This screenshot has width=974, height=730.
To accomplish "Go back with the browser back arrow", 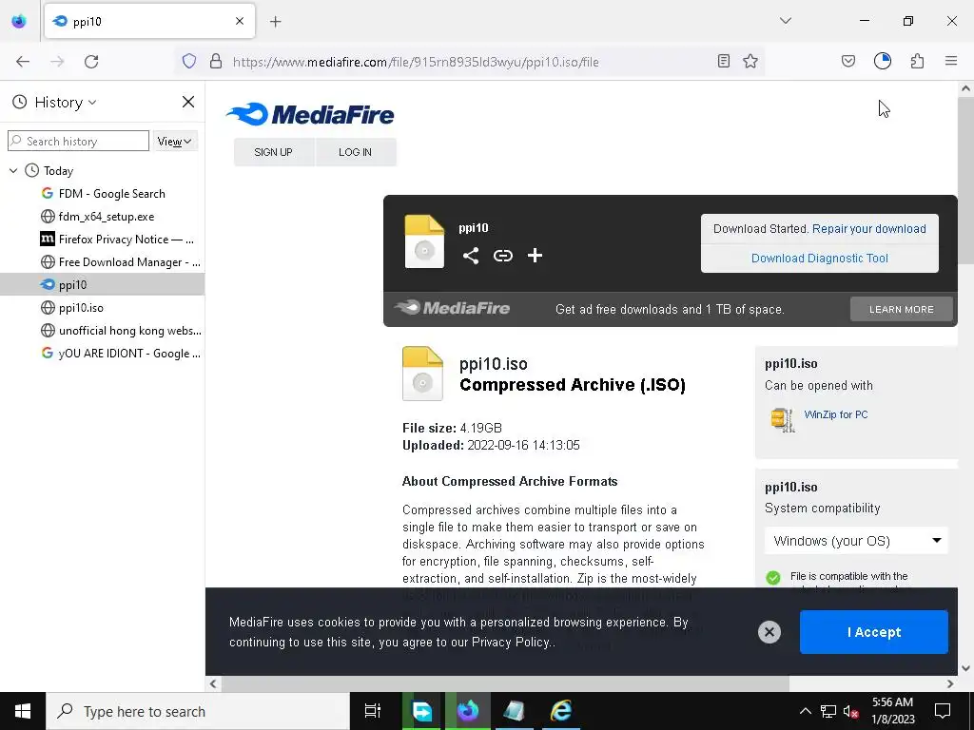I will tap(23, 62).
